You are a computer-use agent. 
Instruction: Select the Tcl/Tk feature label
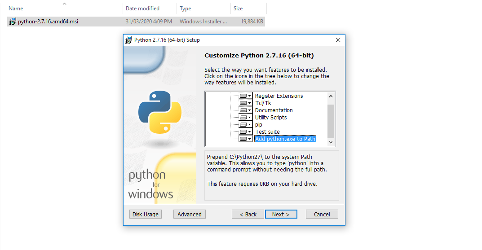pyautogui.click(x=263, y=103)
